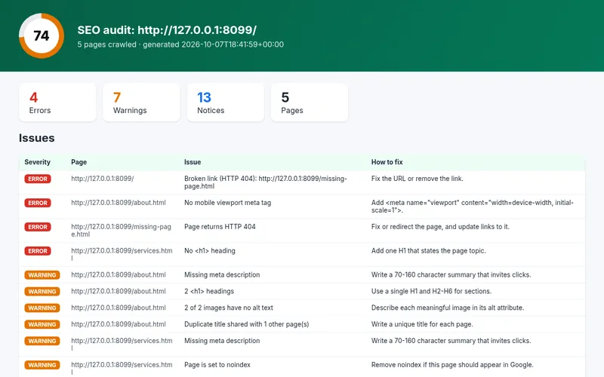Click ERROR badge in the Page returns HTTP 404 row
Image resolution: width=604 pixels, height=377 pixels.
point(38,227)
